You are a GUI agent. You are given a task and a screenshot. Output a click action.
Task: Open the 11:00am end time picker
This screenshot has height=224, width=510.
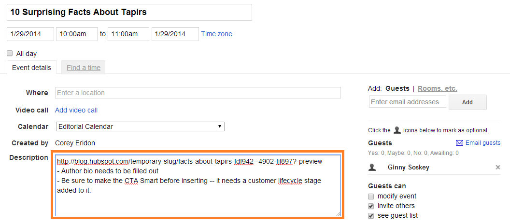point(128,34)
